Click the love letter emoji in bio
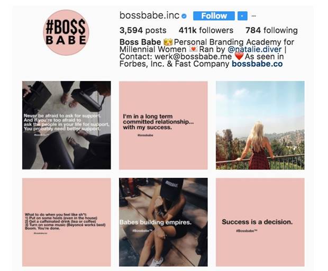Viewport: 328px width, 271px height. coord(193,49)
